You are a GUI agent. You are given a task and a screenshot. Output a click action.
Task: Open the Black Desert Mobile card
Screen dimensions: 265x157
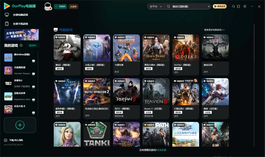click(156, 55)
